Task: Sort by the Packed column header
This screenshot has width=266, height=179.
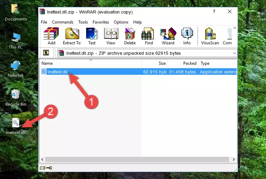Action: point(183,63)
